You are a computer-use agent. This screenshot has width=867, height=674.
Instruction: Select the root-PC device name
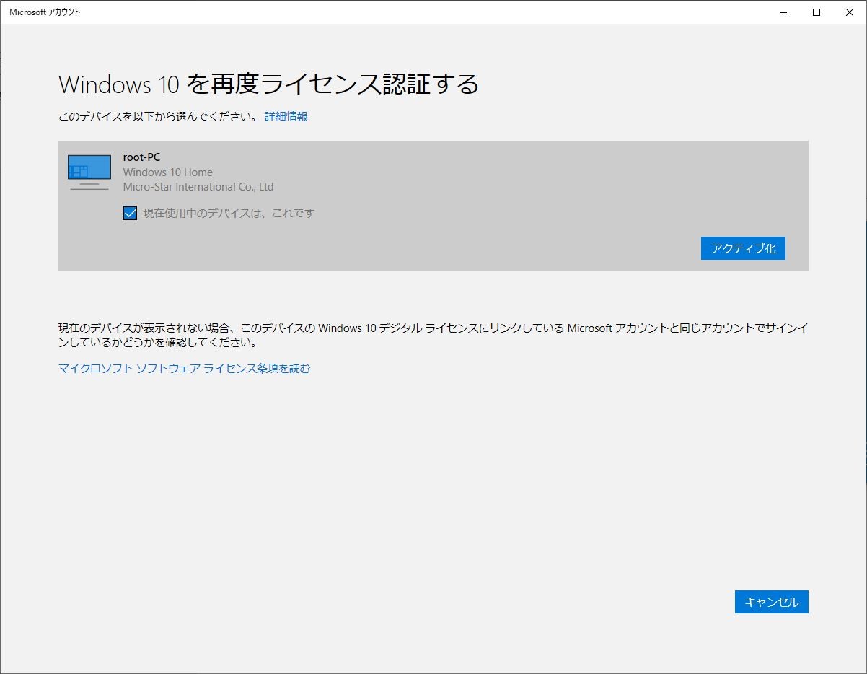click(x=141, y=157)
